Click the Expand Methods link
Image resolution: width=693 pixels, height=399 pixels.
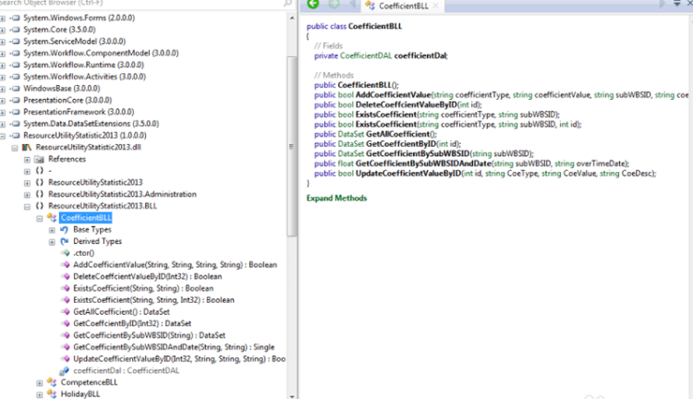pos(336,198)
